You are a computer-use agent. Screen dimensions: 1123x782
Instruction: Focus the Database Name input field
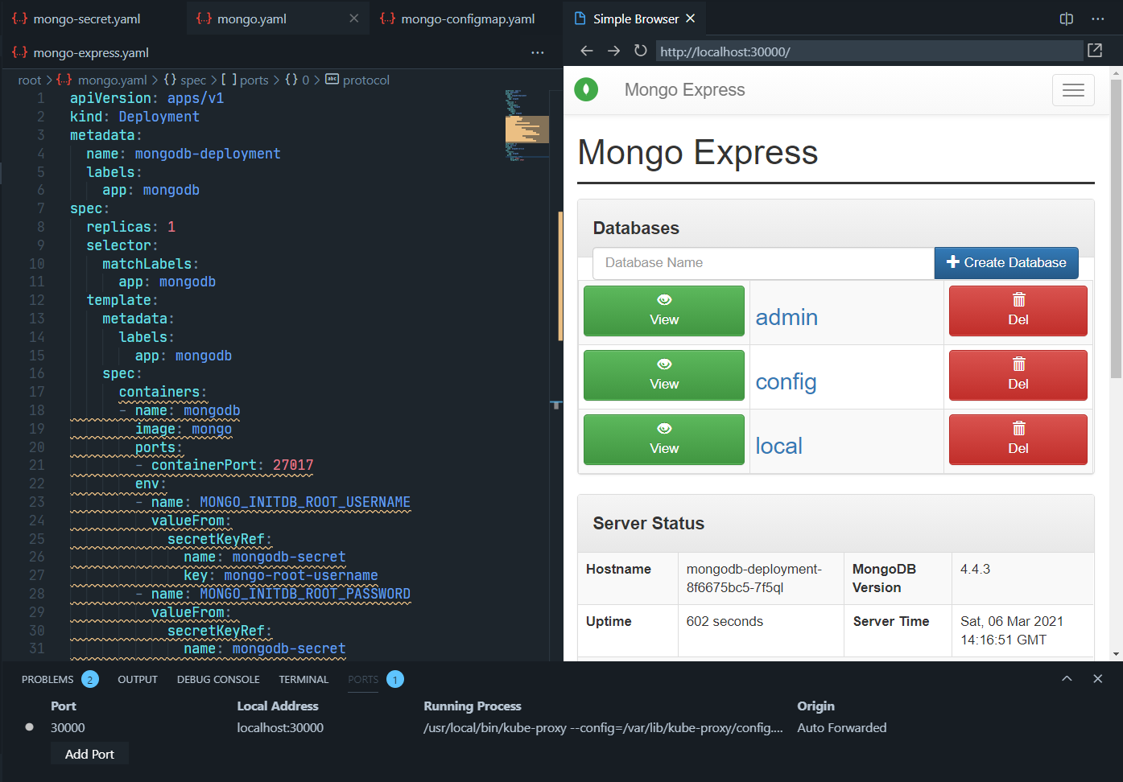coord(763,263)
